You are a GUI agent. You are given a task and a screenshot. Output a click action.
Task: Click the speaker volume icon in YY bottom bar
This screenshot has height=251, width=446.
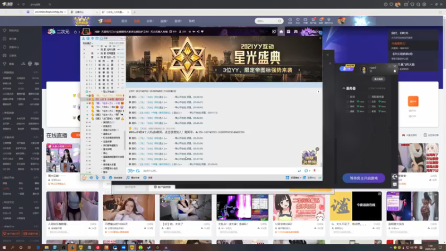click(x=91, y=177)
